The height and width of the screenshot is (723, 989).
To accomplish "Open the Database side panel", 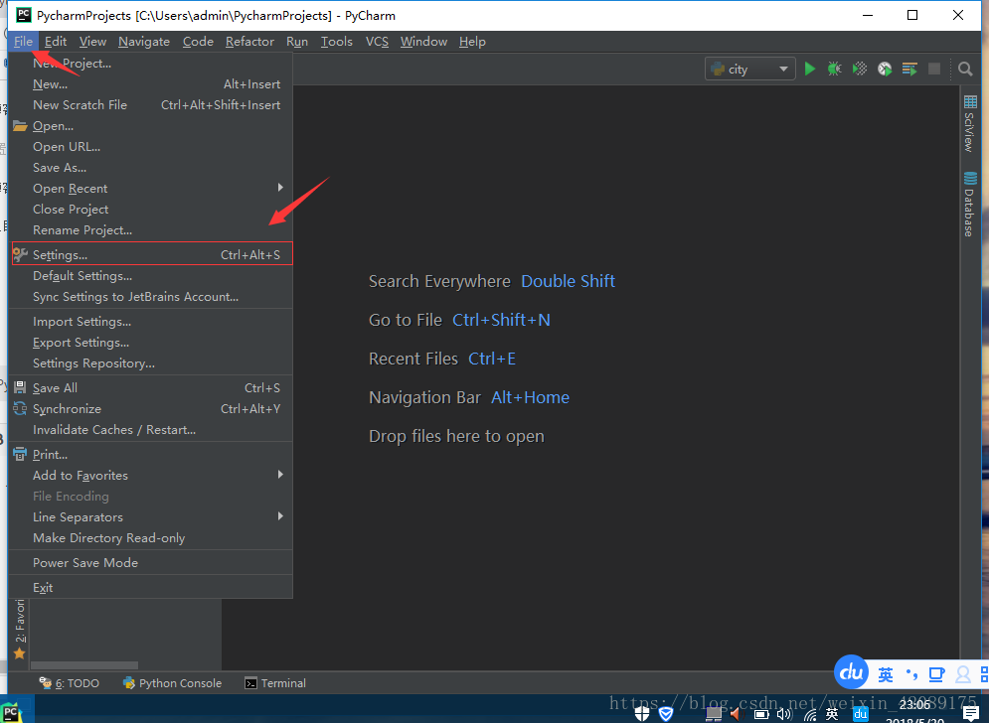I will tap(970, 205).
